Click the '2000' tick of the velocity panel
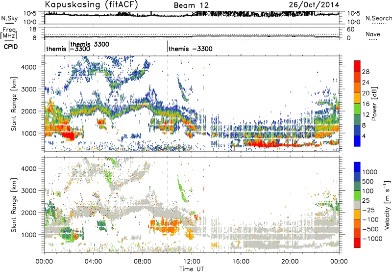 pyautogui.click(x=29, y=213)
